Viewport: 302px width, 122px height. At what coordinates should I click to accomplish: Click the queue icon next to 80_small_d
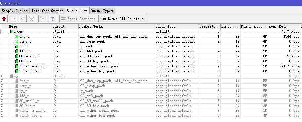17,56
